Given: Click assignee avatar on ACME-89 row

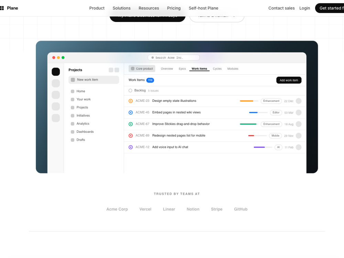Looking at the screenshot, I should [299, 136].
